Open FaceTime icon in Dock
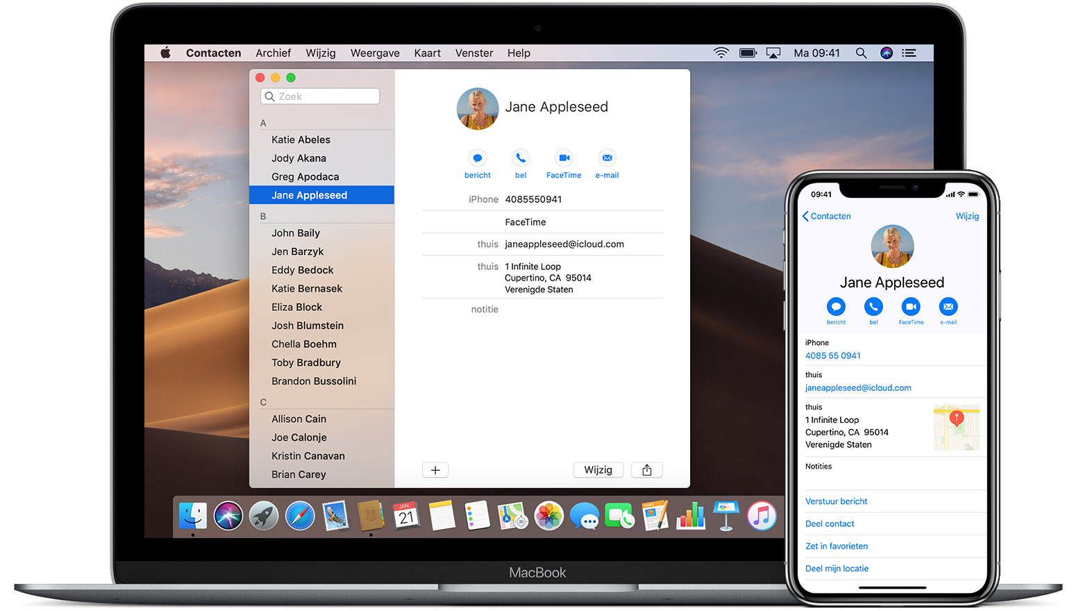Image resolution: width=1083 pixels, height=611 pixels. (x=620, y=516)
